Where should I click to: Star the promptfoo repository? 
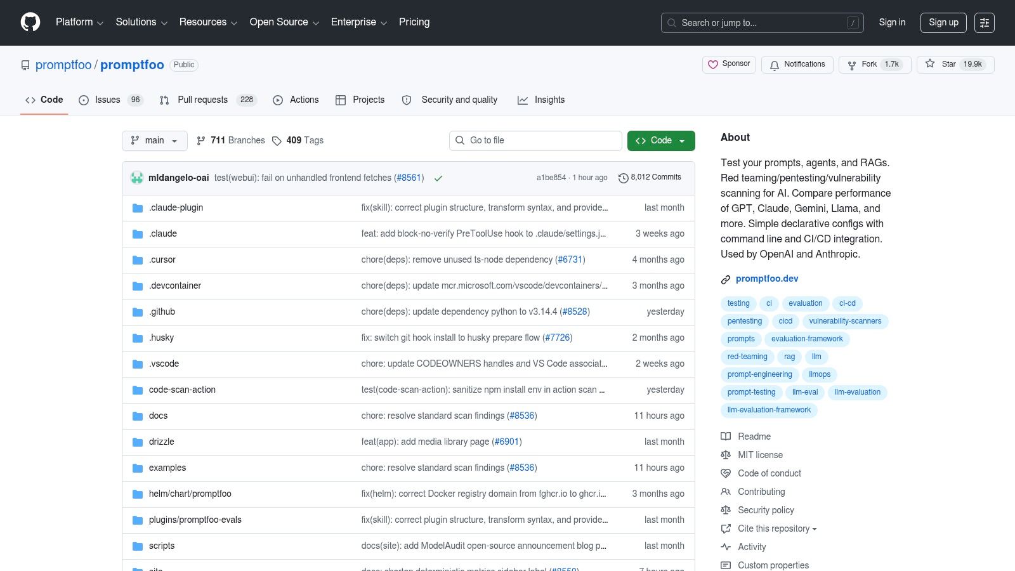(x=955, y=65)
